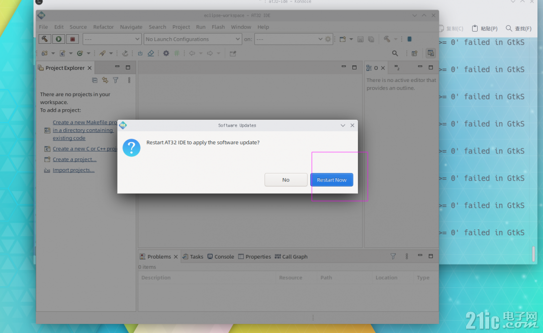Click the rocket launch icon

102,53
